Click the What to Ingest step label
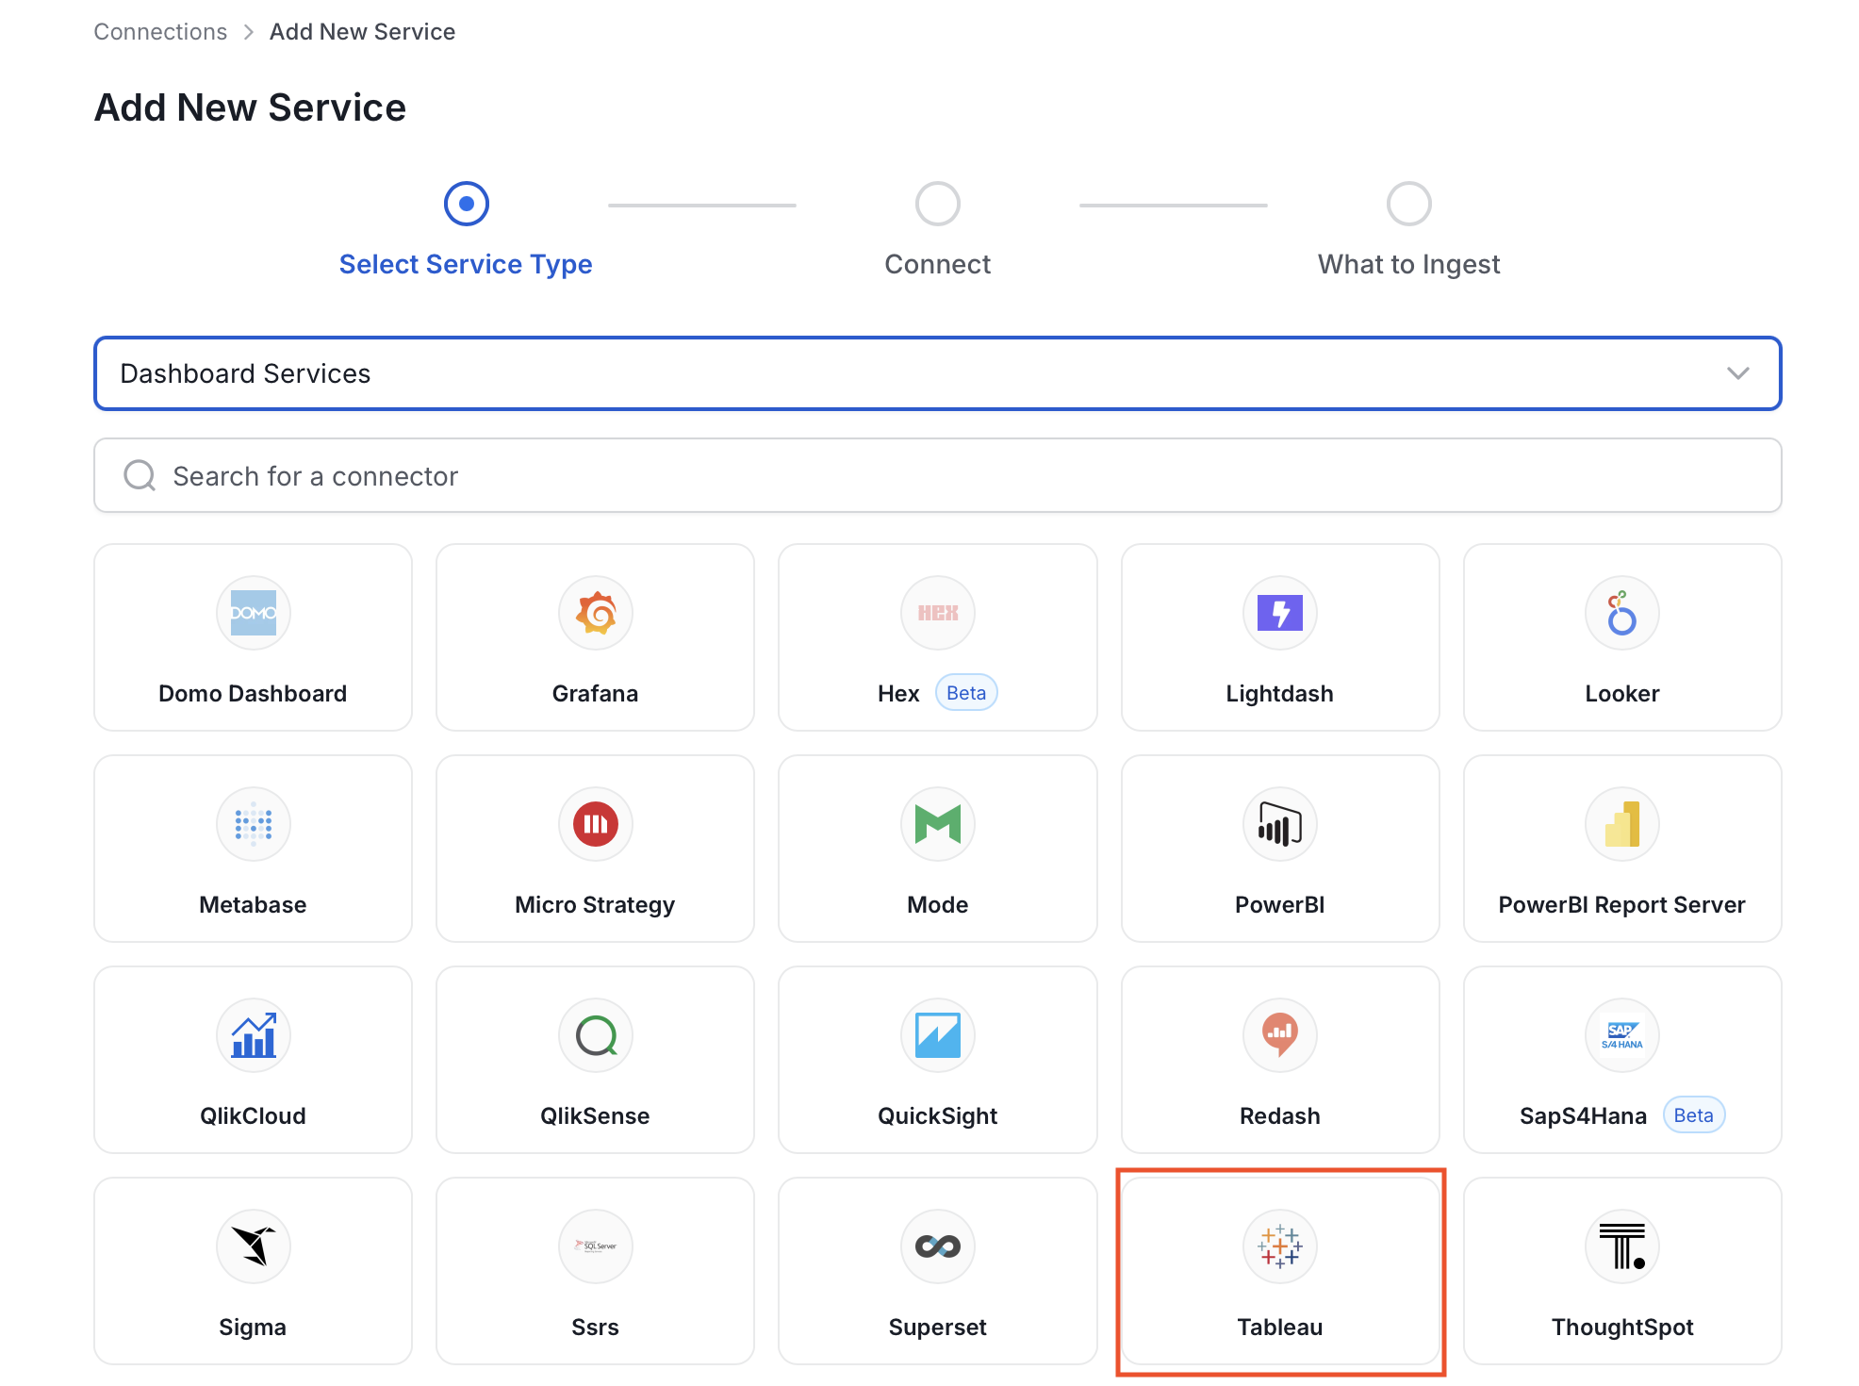This screenshot has width=1859, height=1386. click(1409, 264)
